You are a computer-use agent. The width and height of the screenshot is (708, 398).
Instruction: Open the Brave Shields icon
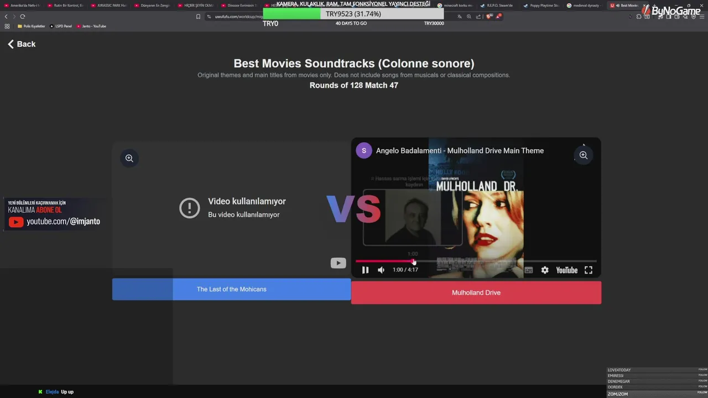pyautogui.click(x=489, y=17)
